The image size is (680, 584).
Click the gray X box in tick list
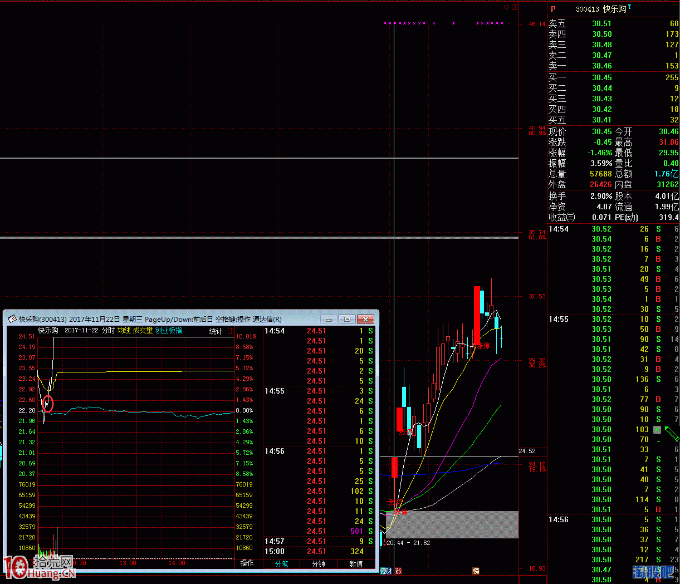[x=657, y=430]
